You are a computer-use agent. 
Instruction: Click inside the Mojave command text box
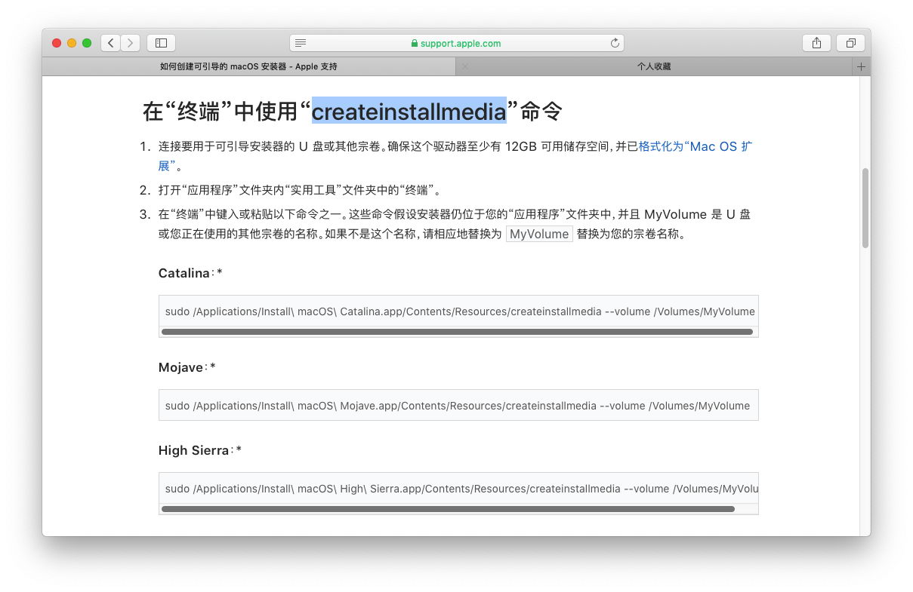pos(457,405)
